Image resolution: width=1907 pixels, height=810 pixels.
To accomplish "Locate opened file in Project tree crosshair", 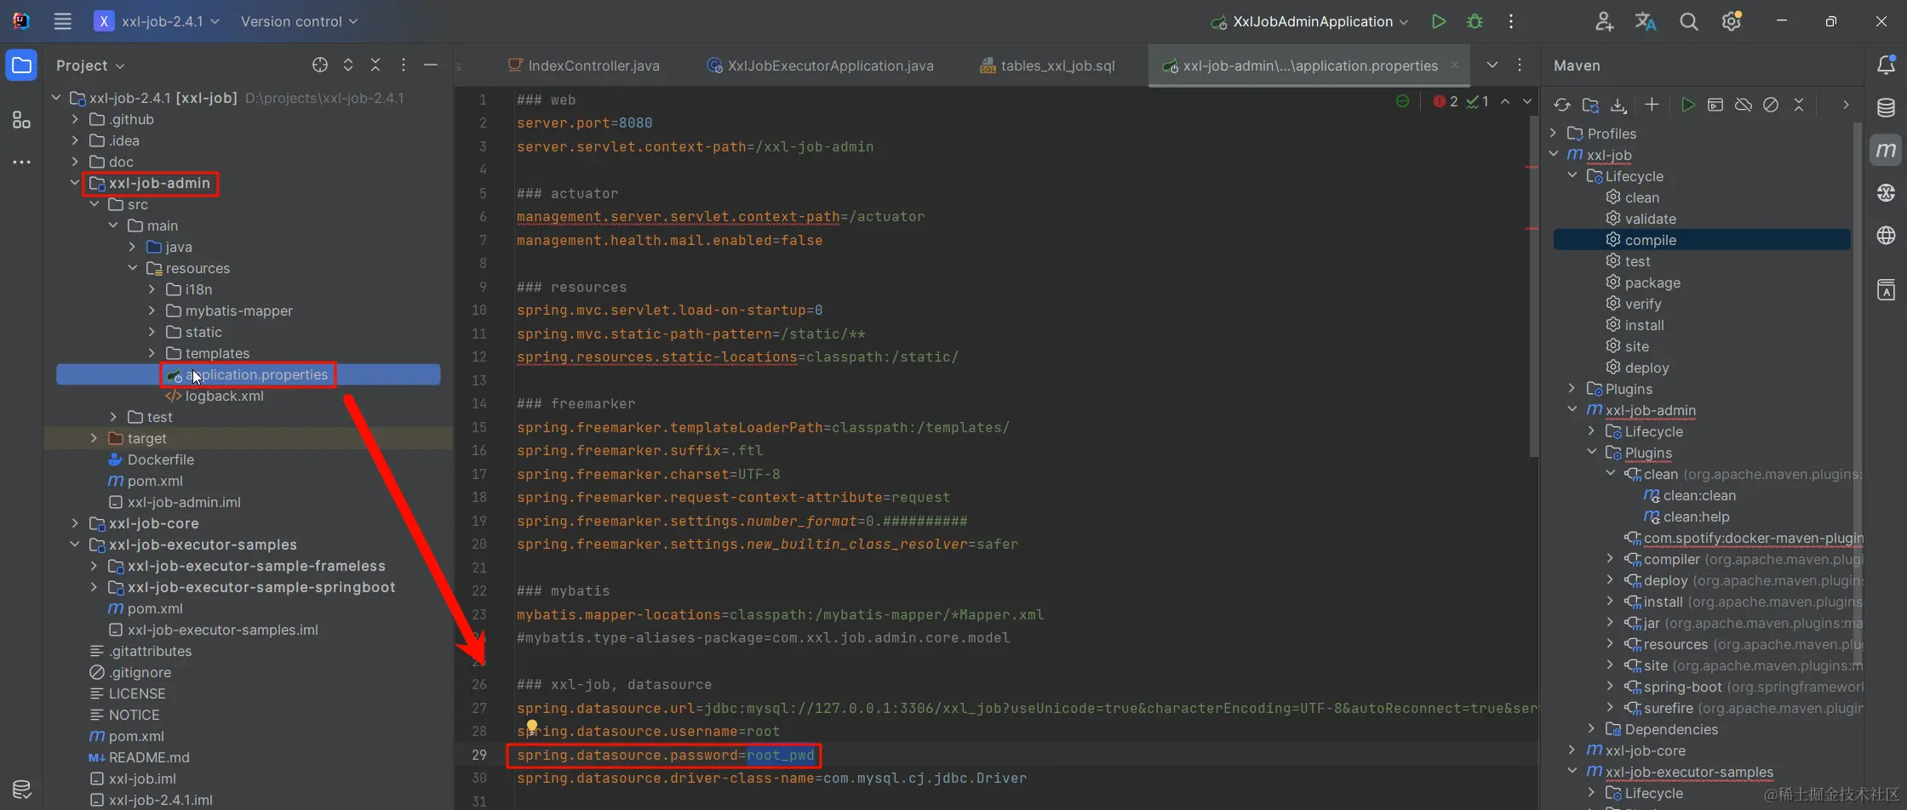I will (319, 65).
